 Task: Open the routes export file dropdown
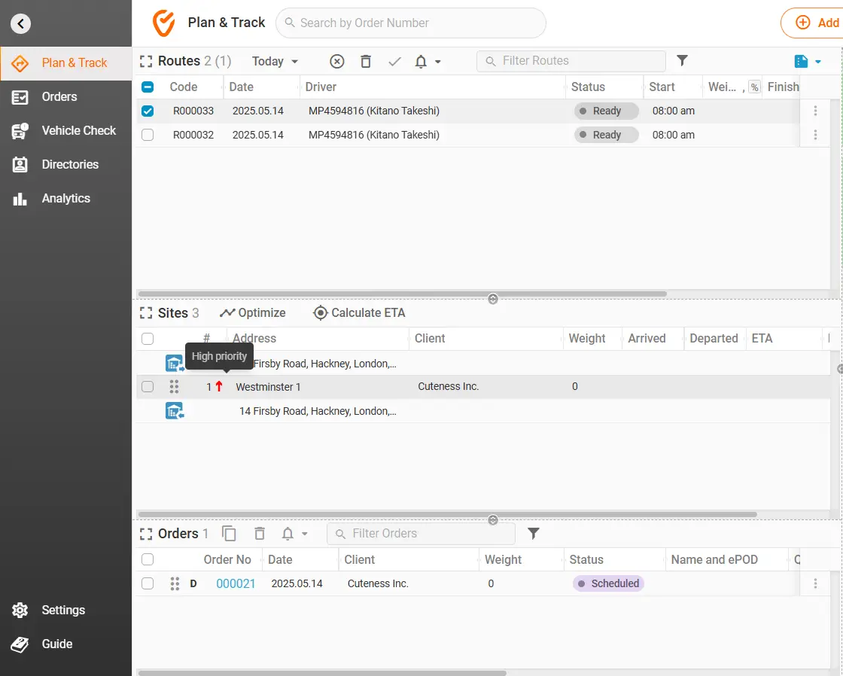pos(807,62)
